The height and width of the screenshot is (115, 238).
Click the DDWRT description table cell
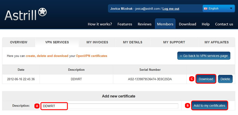point(76,79)
